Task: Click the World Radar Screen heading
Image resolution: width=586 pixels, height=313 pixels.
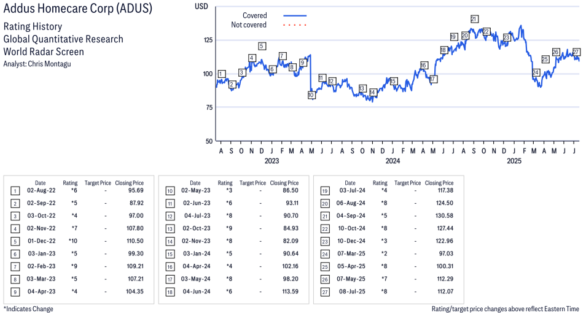Action: pyautogui.click(x=44, y=52)
